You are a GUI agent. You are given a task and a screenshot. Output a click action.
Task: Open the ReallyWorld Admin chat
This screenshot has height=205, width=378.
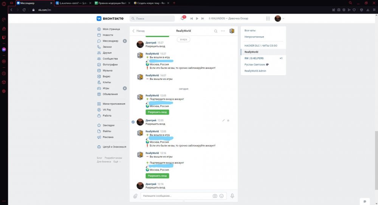tap(263, 71)
